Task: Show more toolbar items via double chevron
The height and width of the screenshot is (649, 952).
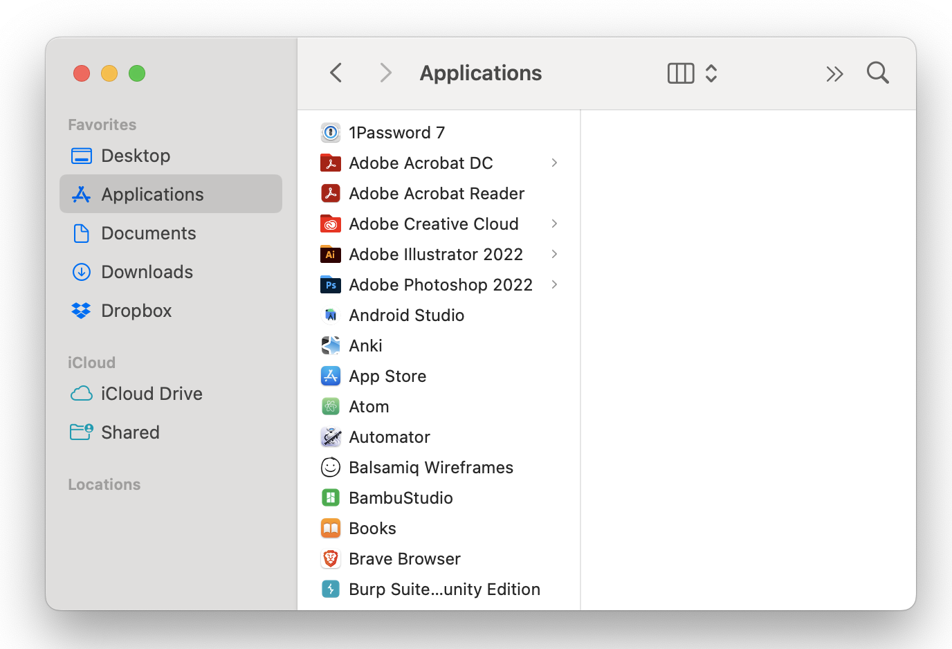Action: [835, 73]
